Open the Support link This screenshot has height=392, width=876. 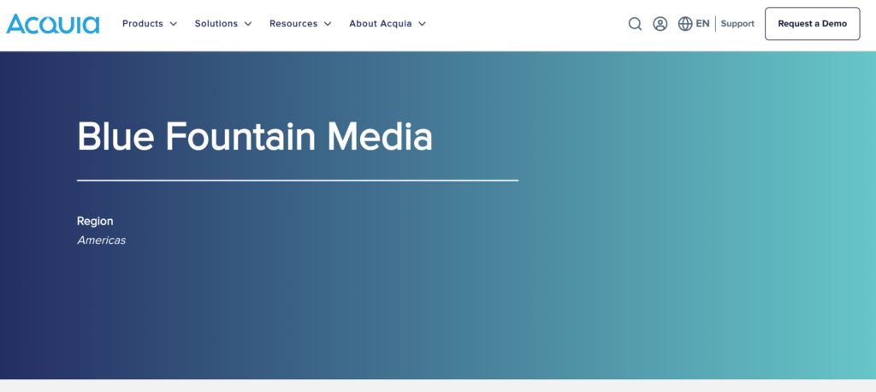737,24
